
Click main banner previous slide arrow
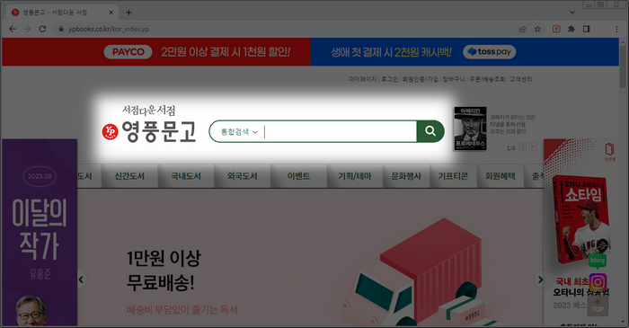[81, 279]
